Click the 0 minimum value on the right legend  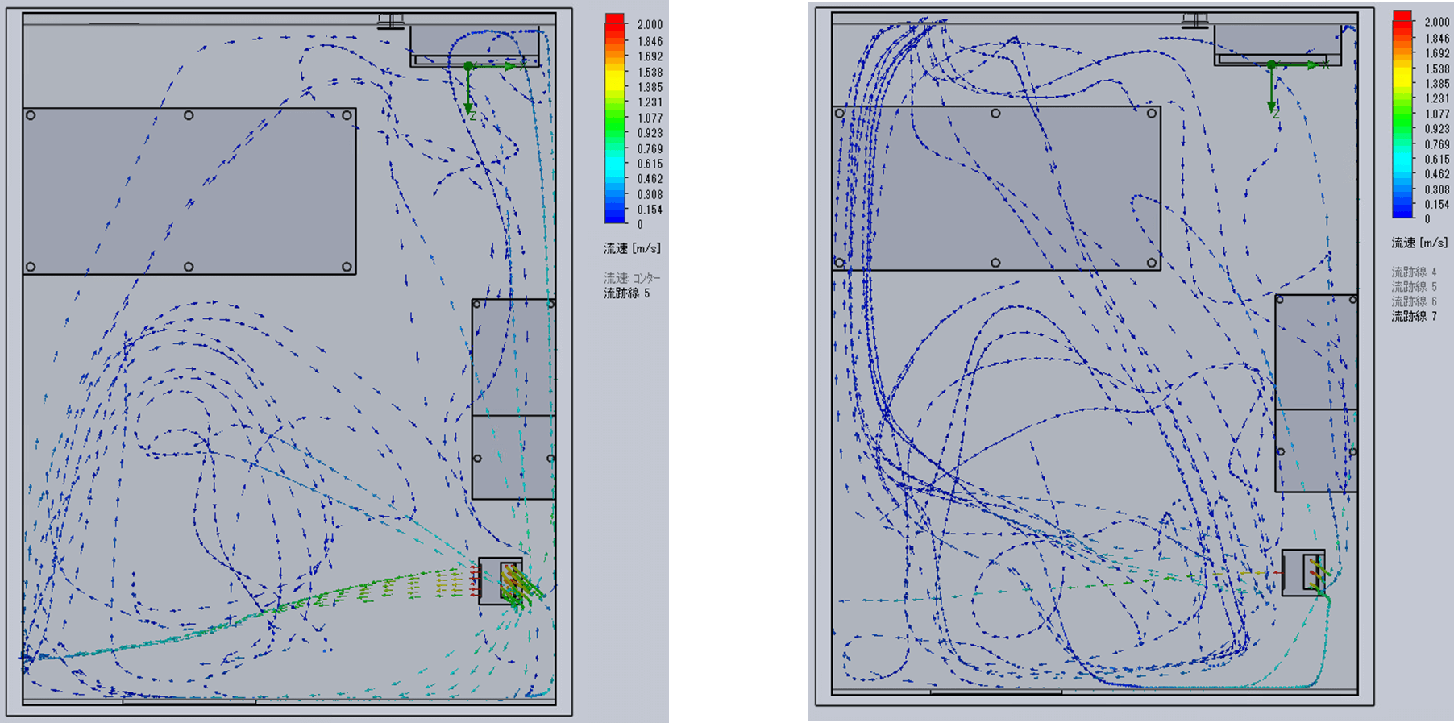1427,219
